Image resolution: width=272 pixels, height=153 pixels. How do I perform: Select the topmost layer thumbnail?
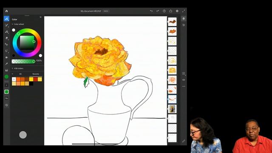click(172, 22)
